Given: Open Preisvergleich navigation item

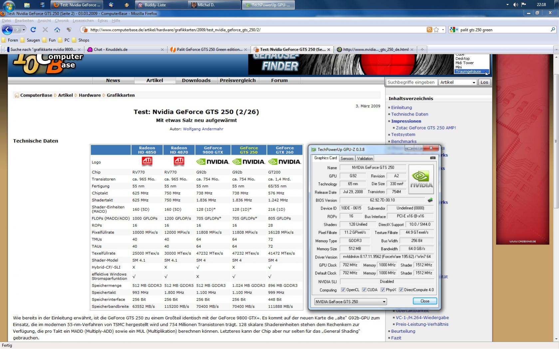Looking at the screenshot, I should [x=238, y=81].
